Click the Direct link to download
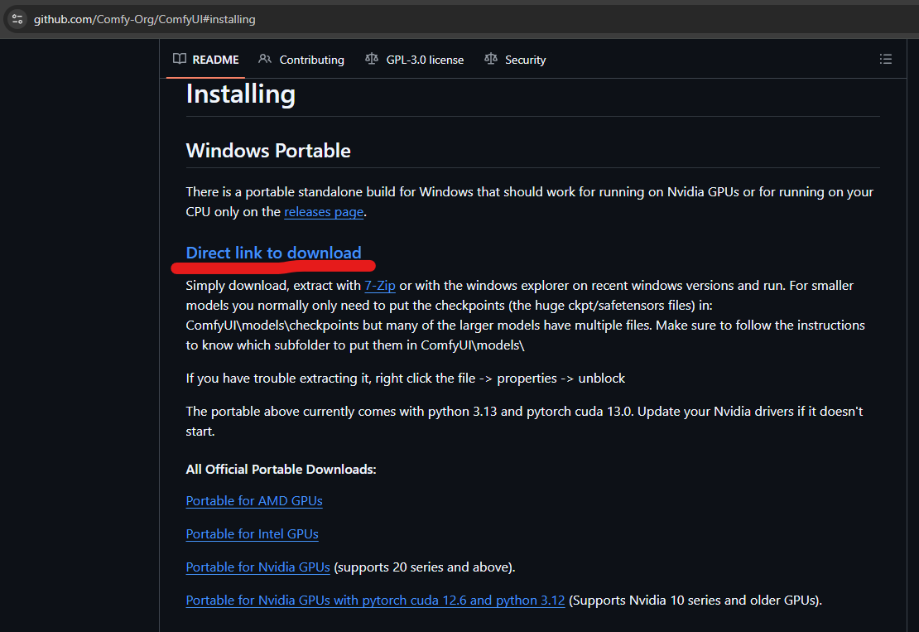The width and height of the screenshot is (919, 632). [x=273, y=253]
